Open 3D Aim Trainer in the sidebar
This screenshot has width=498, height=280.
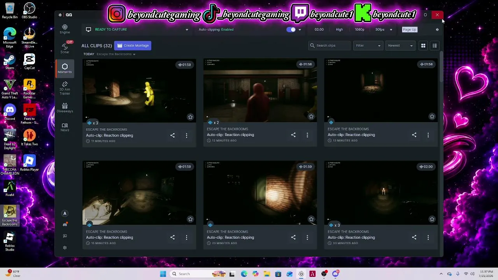coord(65,88)
